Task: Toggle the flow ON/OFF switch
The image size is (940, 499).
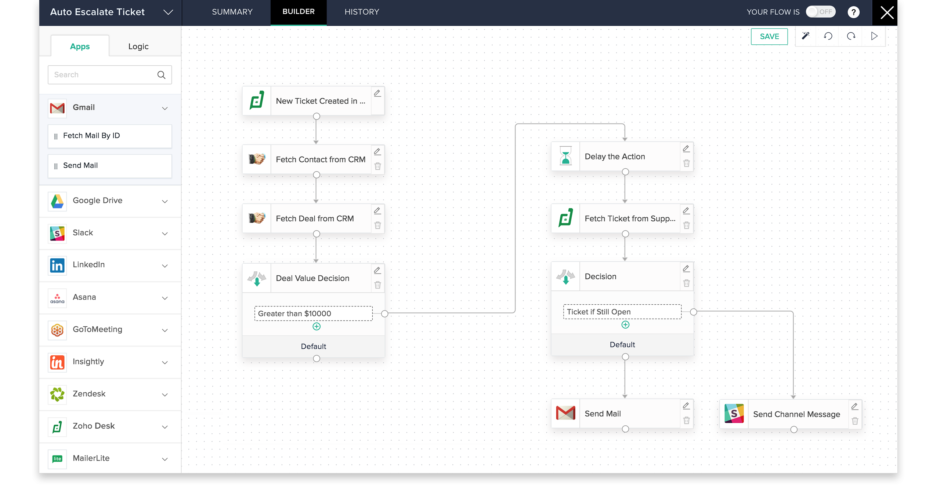Action: 820,12
